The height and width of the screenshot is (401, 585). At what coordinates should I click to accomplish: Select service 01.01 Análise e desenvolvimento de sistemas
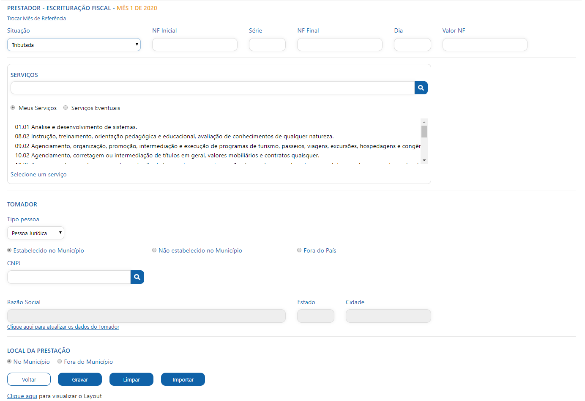tap(76, 127)
